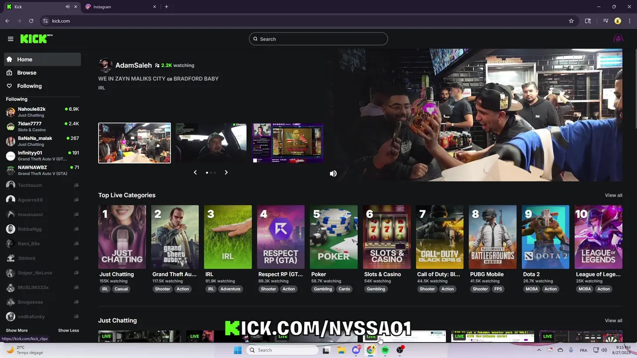
Task: Close the Instagram tab
Action: coord(154,7)
